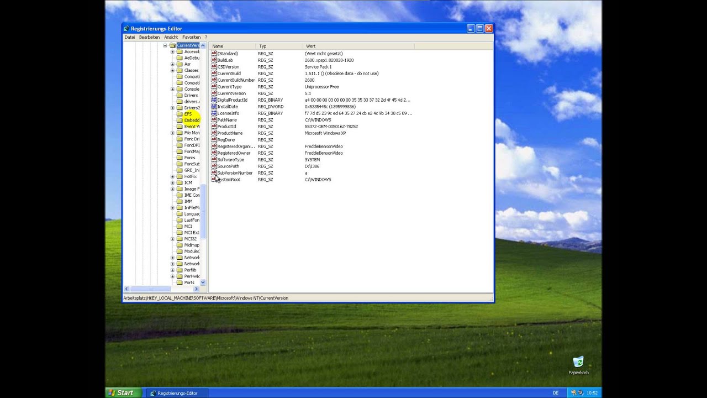Viewport: 707px width, 398px height.
Task: Click the DigitalProductId binary value icon
Action: (214, 100)
